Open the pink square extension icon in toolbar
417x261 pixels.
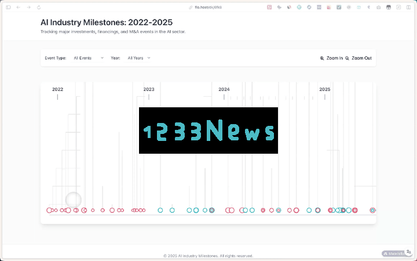click(269, 7)
